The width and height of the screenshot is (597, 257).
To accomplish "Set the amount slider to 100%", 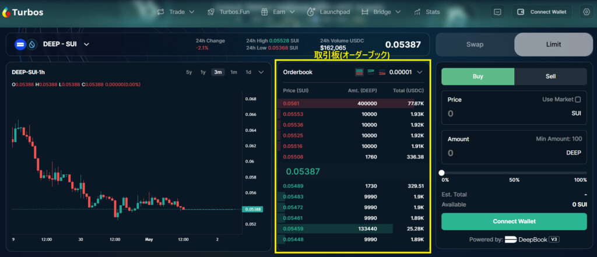I will pyautogui.click(x=580, y=179).
